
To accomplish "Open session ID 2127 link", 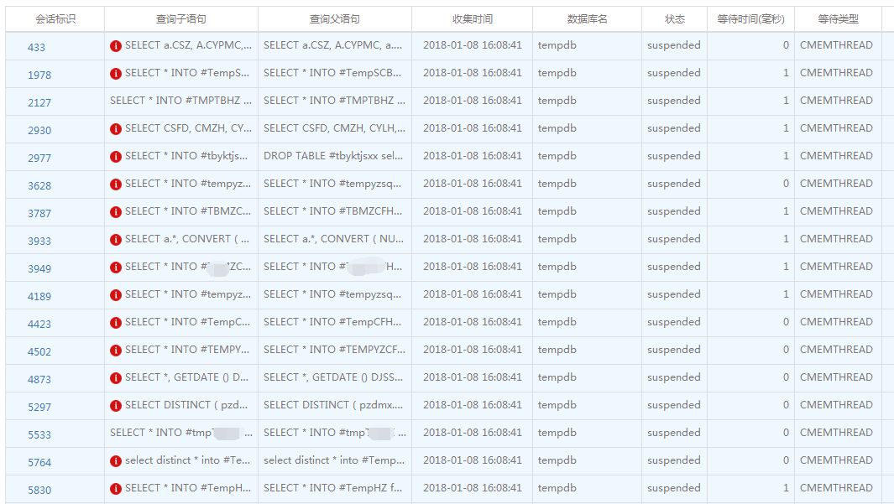I will pyautogui.click(x=39, y=103).
